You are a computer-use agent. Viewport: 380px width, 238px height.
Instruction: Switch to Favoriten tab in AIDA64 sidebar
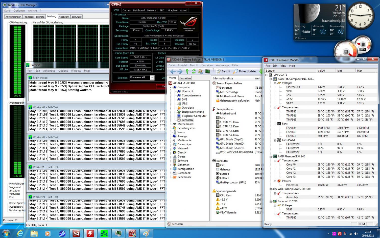185,78
